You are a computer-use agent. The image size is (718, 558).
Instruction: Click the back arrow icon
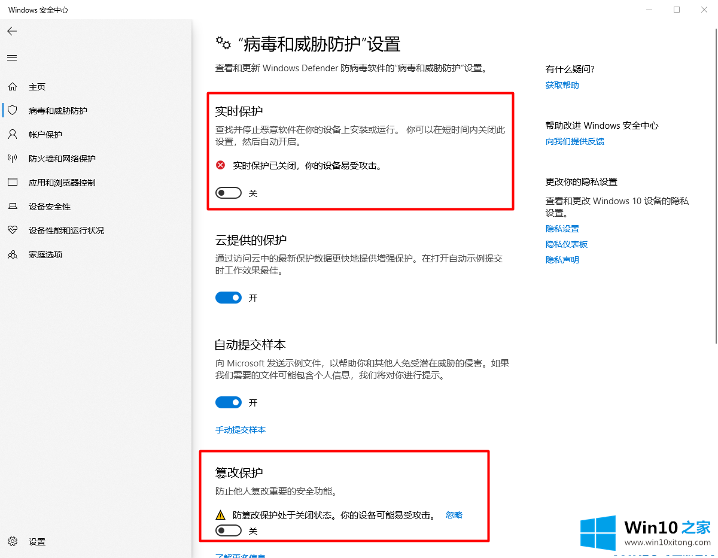tap(12, 31)
